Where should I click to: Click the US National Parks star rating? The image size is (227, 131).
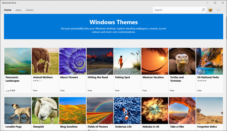click(x=202, y=81)
